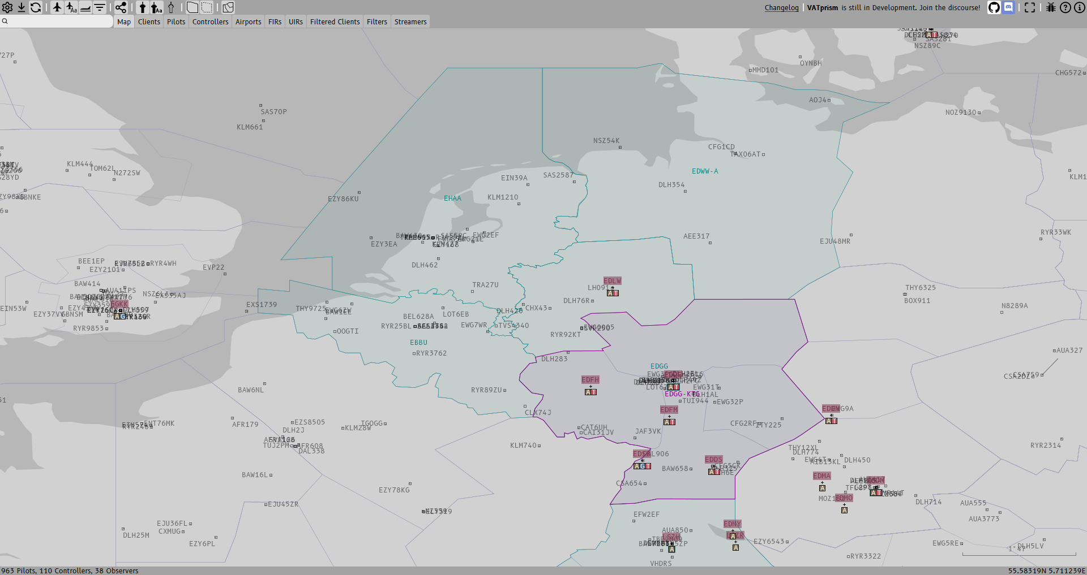The image size is (1087, 575).
Task: Toggle controller labels on map
Action: [157, 7]
